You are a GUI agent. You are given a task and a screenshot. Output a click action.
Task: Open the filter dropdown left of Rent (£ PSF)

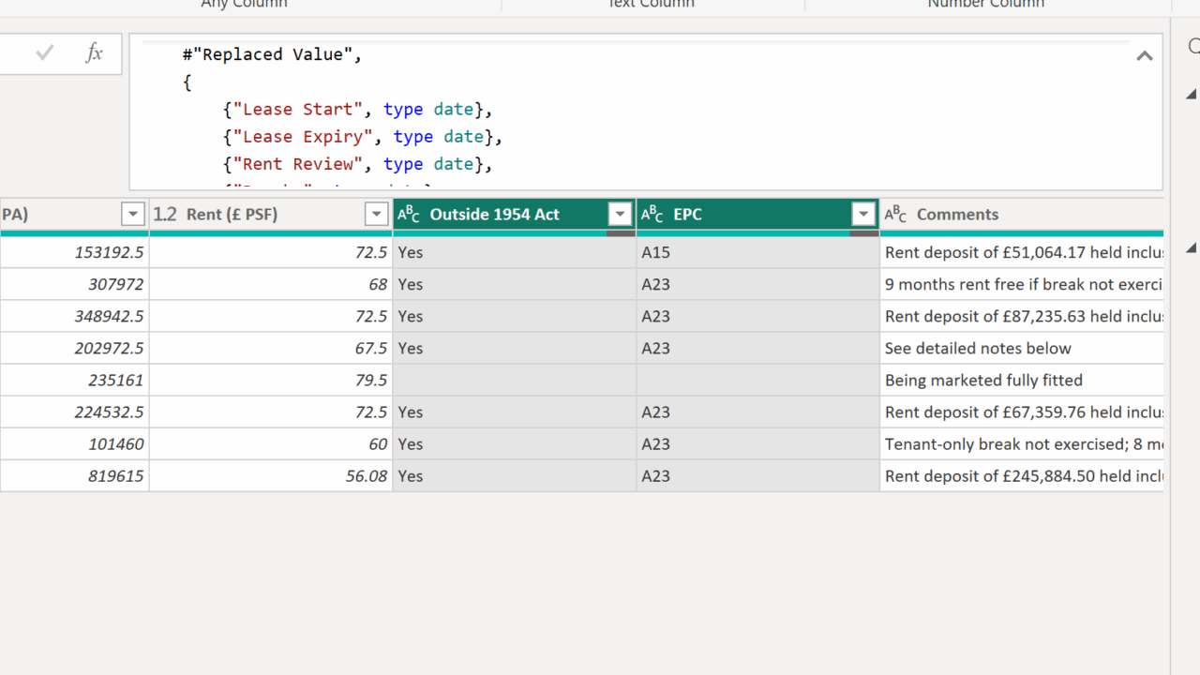133,215
